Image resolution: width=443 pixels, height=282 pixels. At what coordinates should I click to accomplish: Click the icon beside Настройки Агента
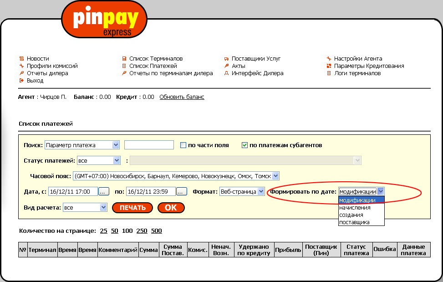tap(329, 59)
